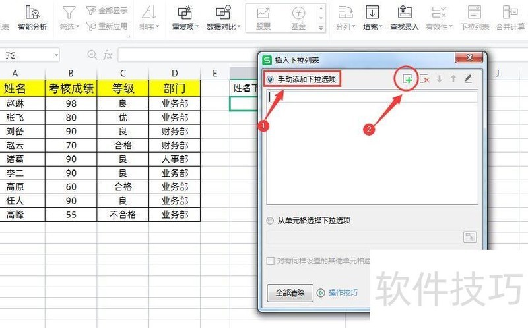
Task: Expand the 有效性 dropdown arrow
Action: click(x=451, y=26)
